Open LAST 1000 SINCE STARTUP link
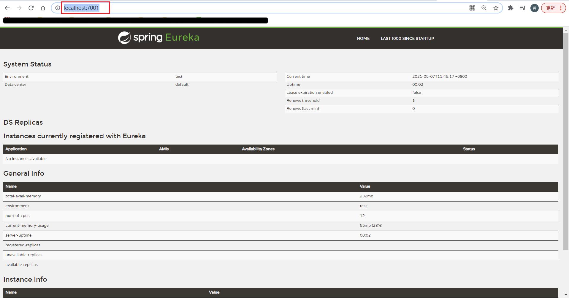Screen dimensions: 569x298 click(407, 38)
